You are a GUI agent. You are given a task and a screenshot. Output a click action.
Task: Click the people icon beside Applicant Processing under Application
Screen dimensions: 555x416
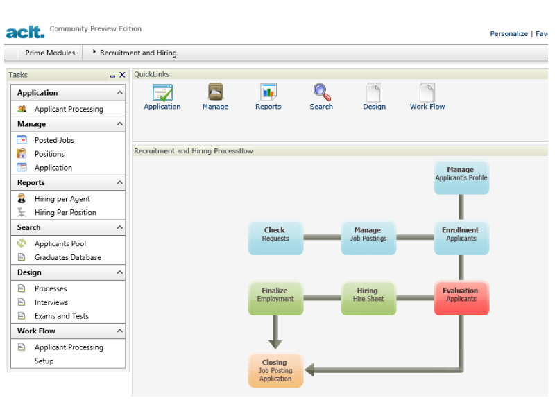(22, 109)
